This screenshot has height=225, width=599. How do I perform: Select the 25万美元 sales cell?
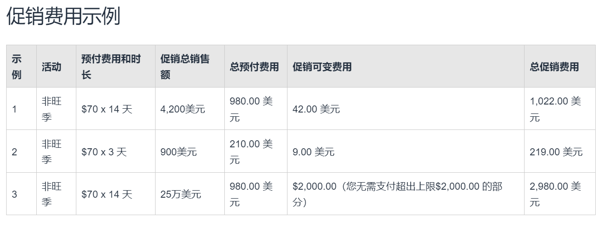pyautogui.click(x=181, y=194)
